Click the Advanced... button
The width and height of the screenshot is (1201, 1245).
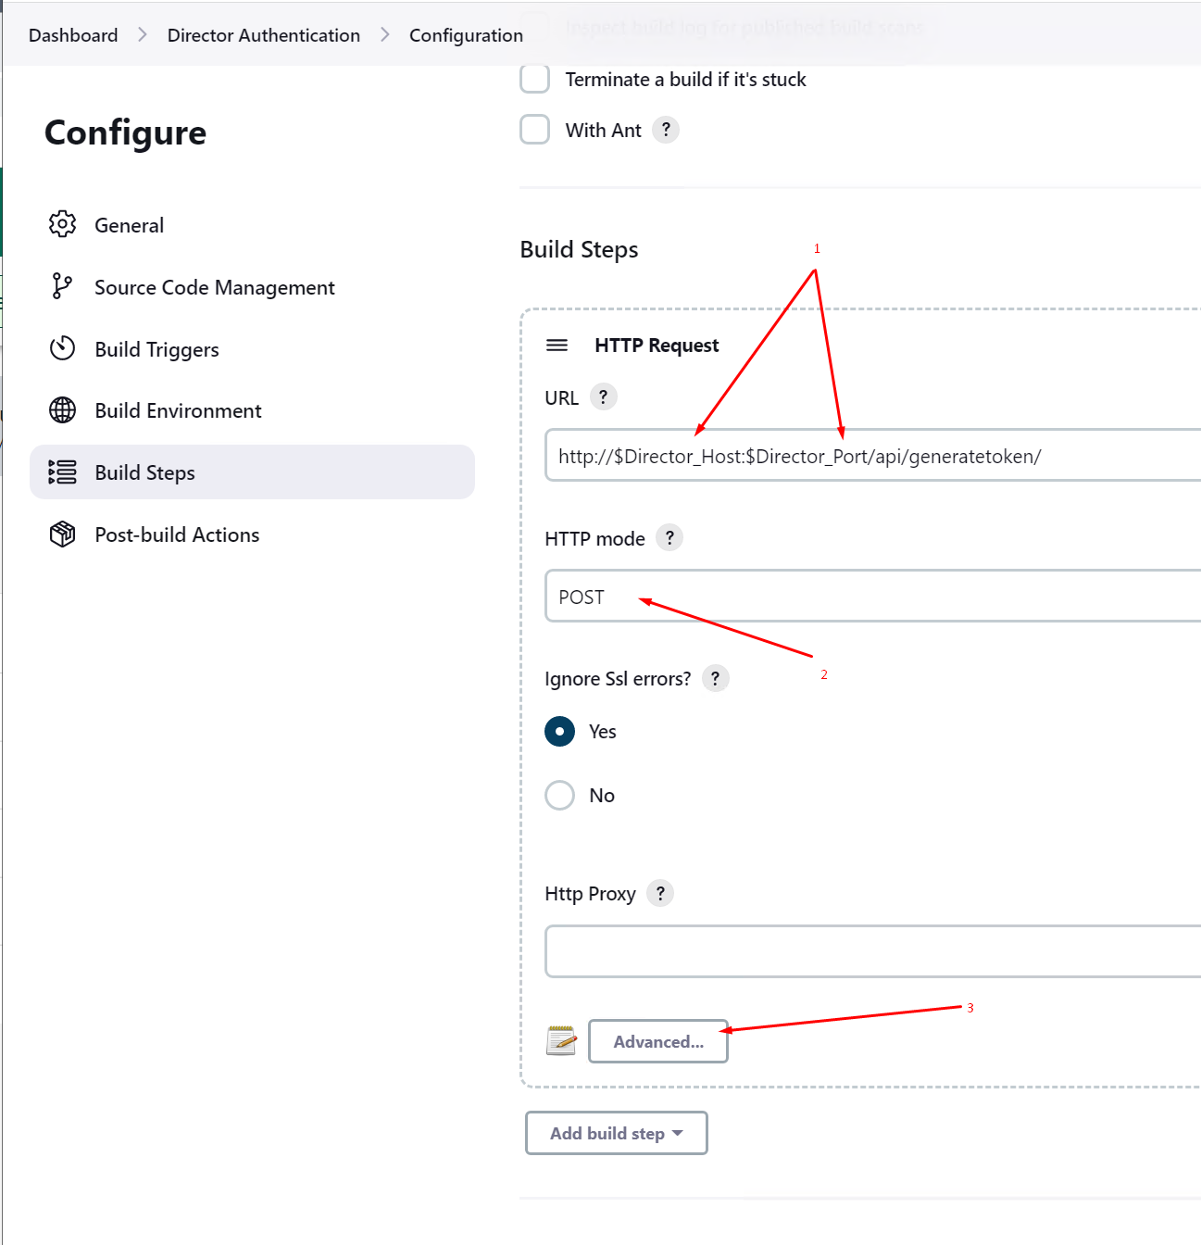657,1041
